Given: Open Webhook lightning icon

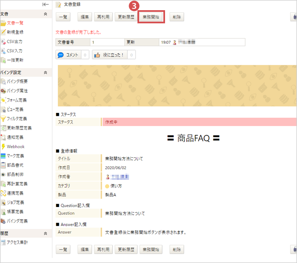Looking at the screenshot, I should point(3,147).
